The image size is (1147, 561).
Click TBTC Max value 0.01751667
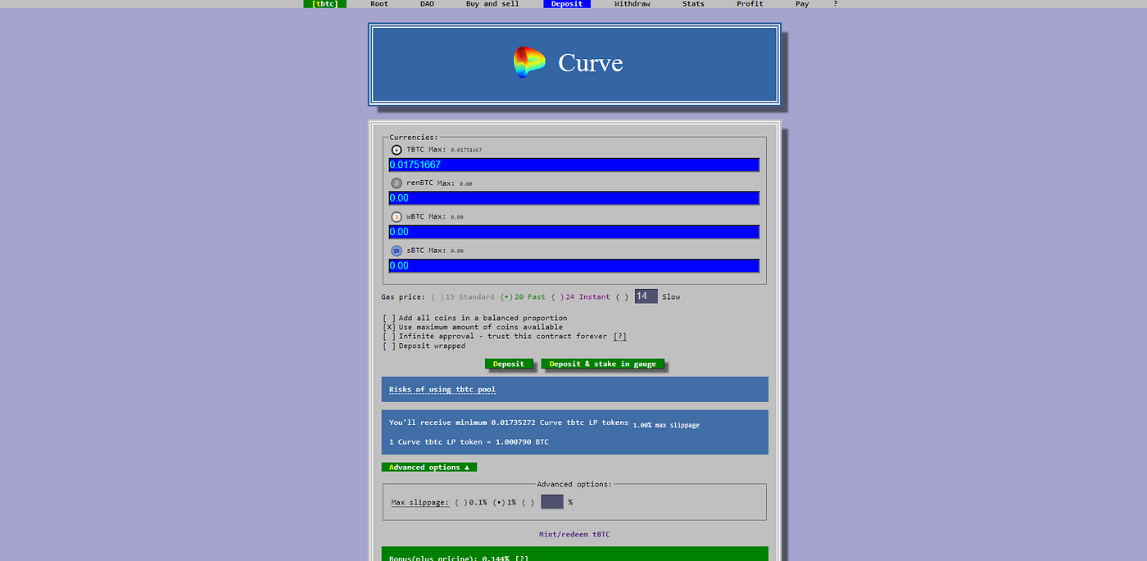(466, 151)
